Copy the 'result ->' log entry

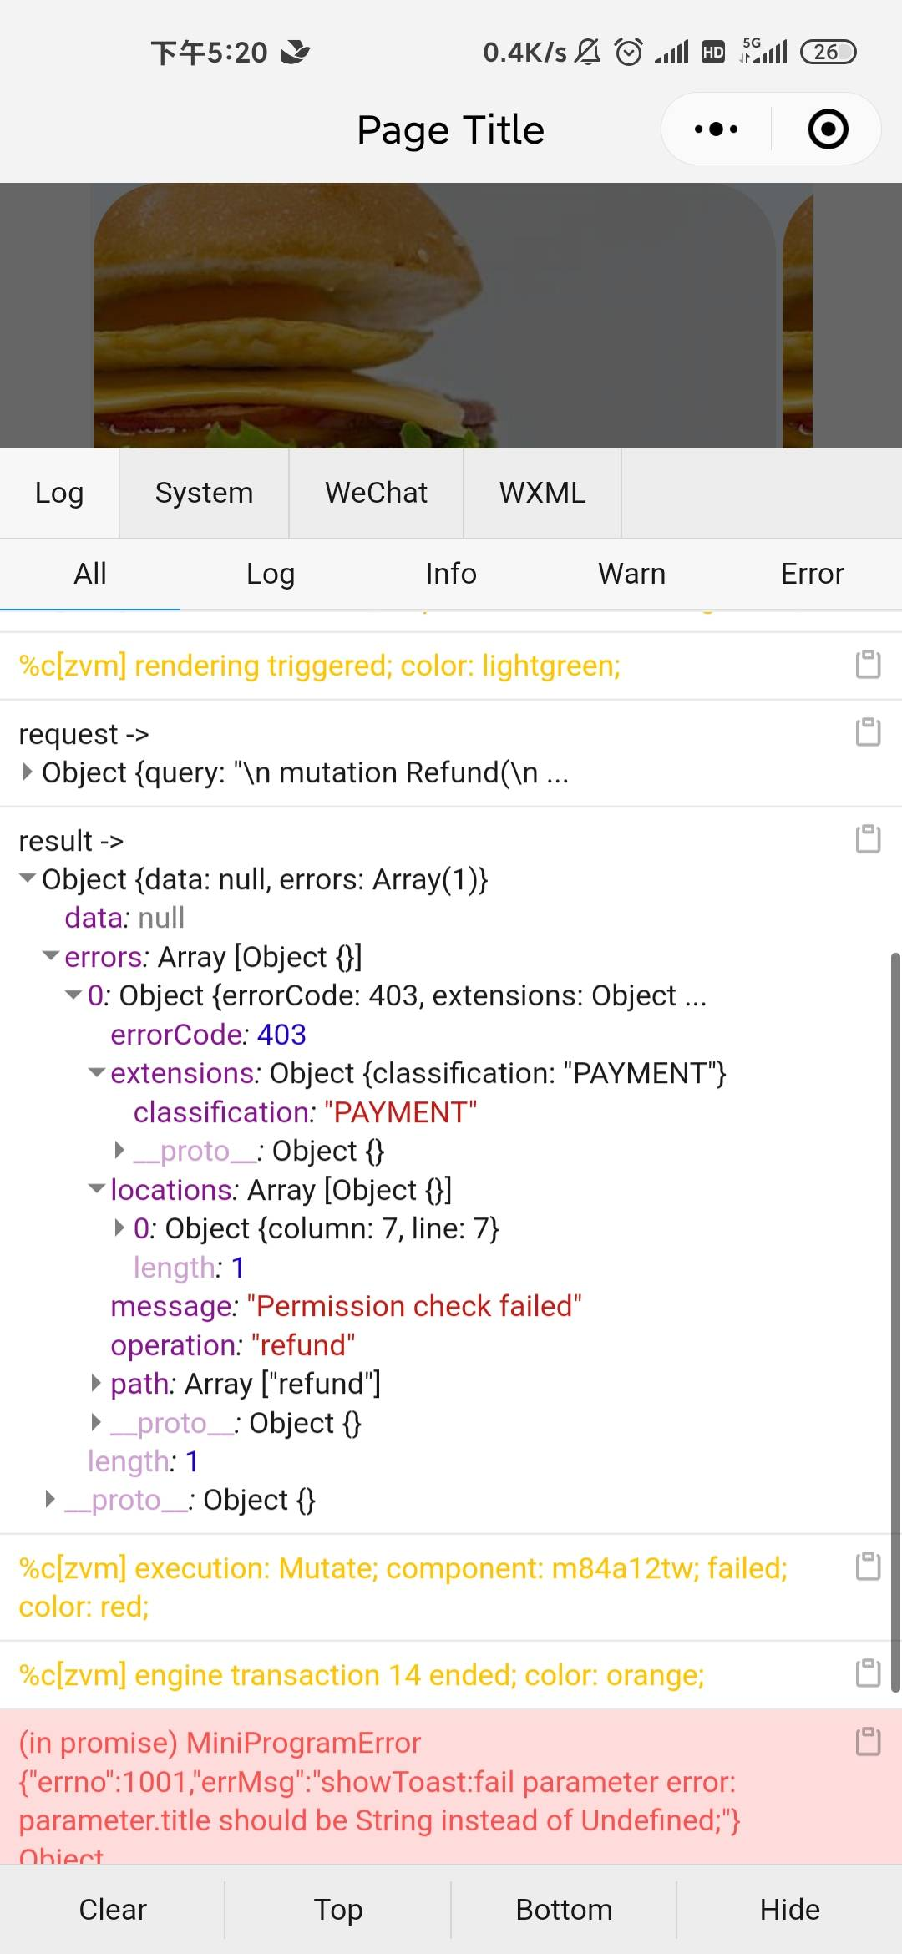click(x=868, y=839)
